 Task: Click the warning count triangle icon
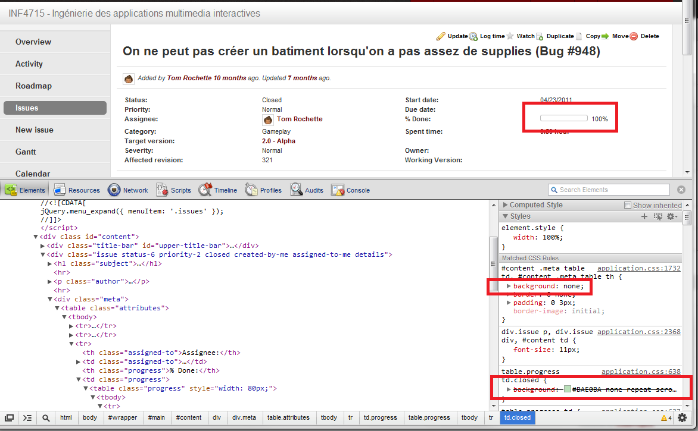pos(663,418)
